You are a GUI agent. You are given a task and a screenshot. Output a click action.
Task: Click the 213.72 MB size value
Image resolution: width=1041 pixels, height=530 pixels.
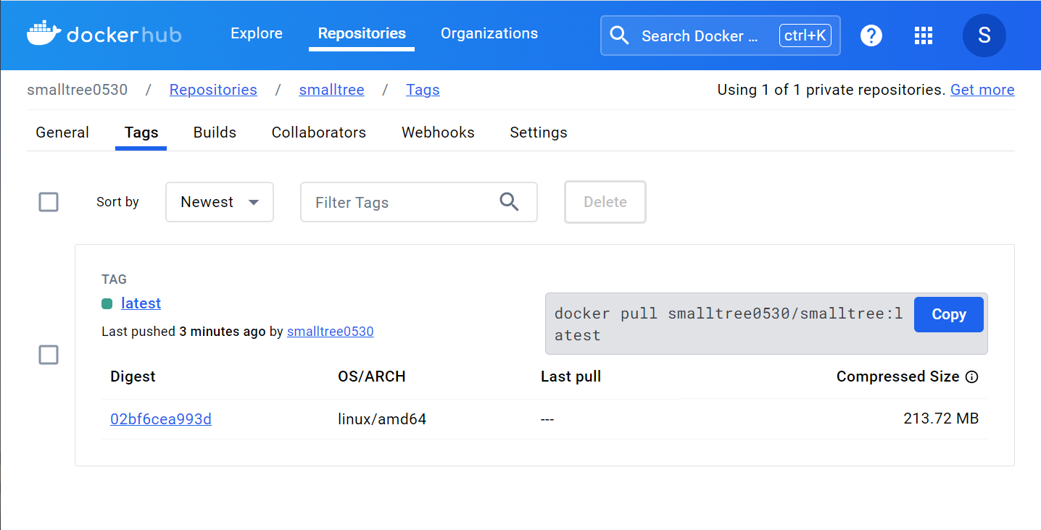tap(941, 418)
